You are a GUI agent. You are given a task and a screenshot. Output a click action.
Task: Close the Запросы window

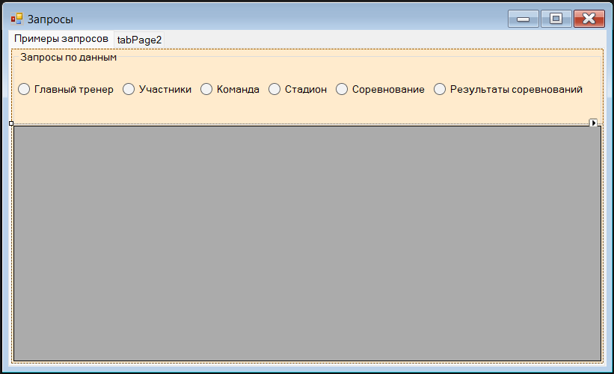click(589, 19)
